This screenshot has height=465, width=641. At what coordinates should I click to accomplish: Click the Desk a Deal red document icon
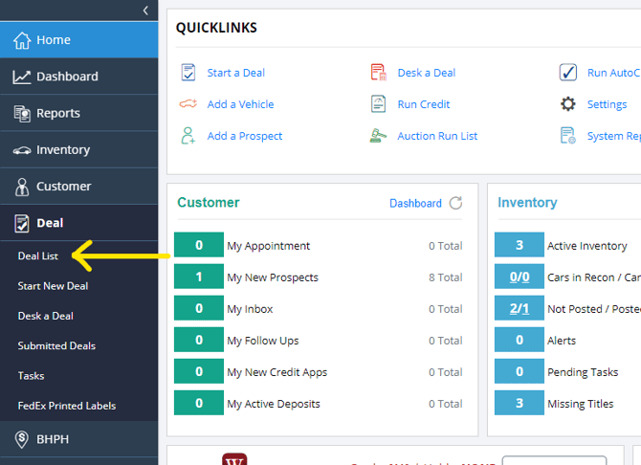(378, 73)
